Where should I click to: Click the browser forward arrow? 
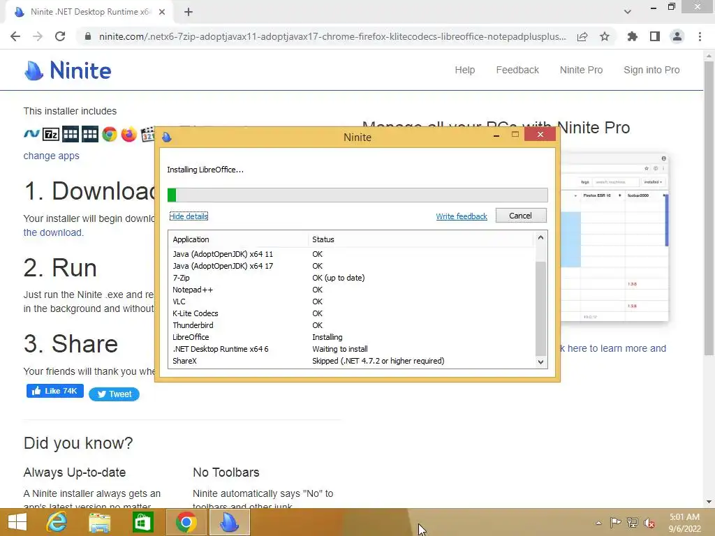click(38, 36)
